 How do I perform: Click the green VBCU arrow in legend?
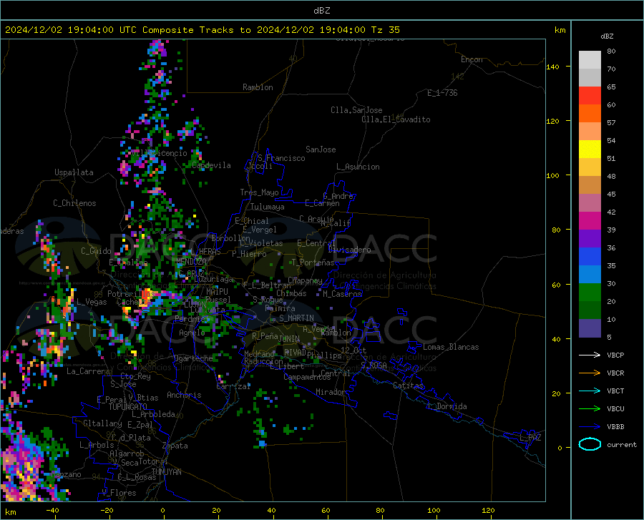[x=590, y=408]
